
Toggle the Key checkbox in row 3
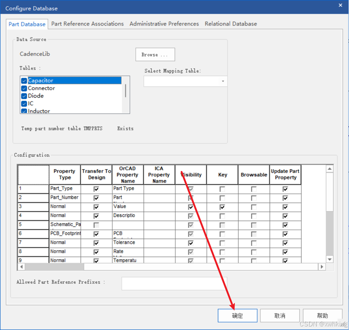click(222, 207)
